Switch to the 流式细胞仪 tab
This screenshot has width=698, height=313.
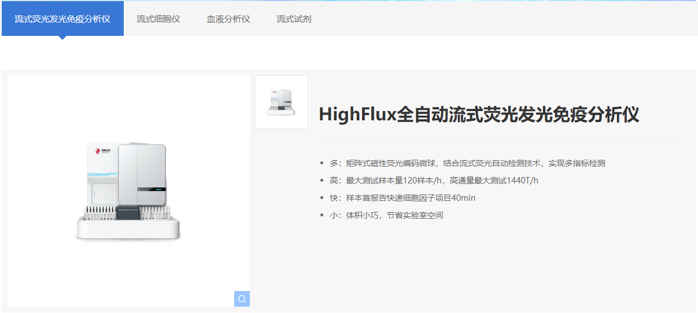[158, 19]
